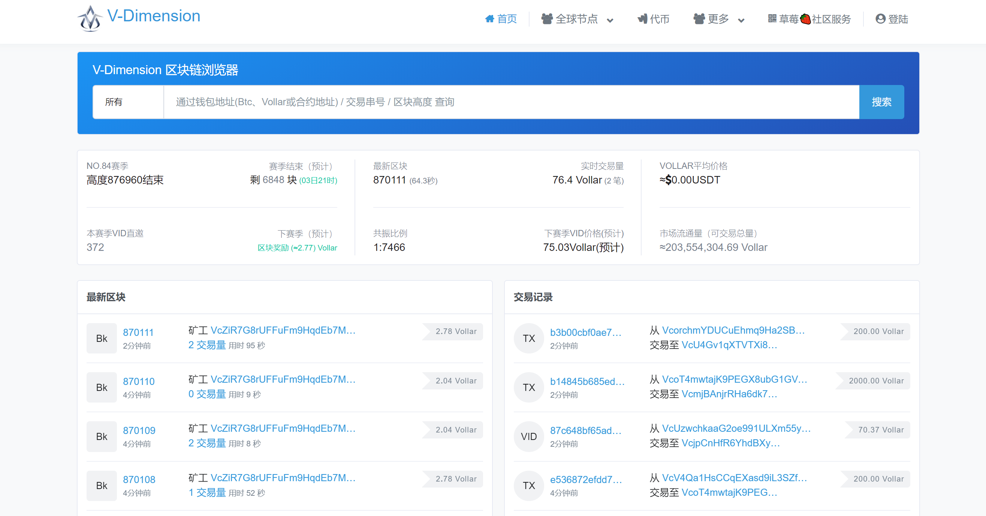Click 区块奖励 (≈2.77) Vollar text
The width and height of the screenshot is (986, 516).
click(298, 248)
